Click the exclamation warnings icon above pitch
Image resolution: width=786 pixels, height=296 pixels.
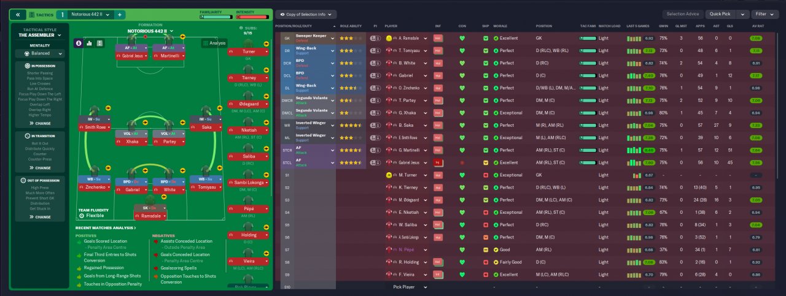click(x=99, y=44)
